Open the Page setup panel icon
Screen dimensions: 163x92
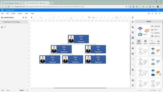click(x=133, y=32)
